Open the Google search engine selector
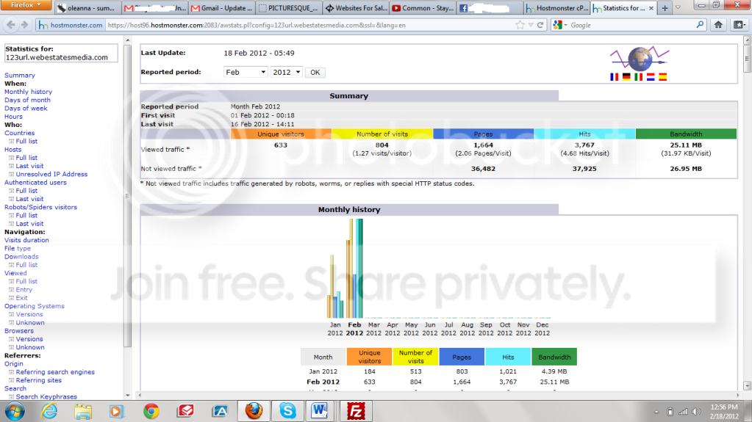The image size is (752, 422). point(559,25)
